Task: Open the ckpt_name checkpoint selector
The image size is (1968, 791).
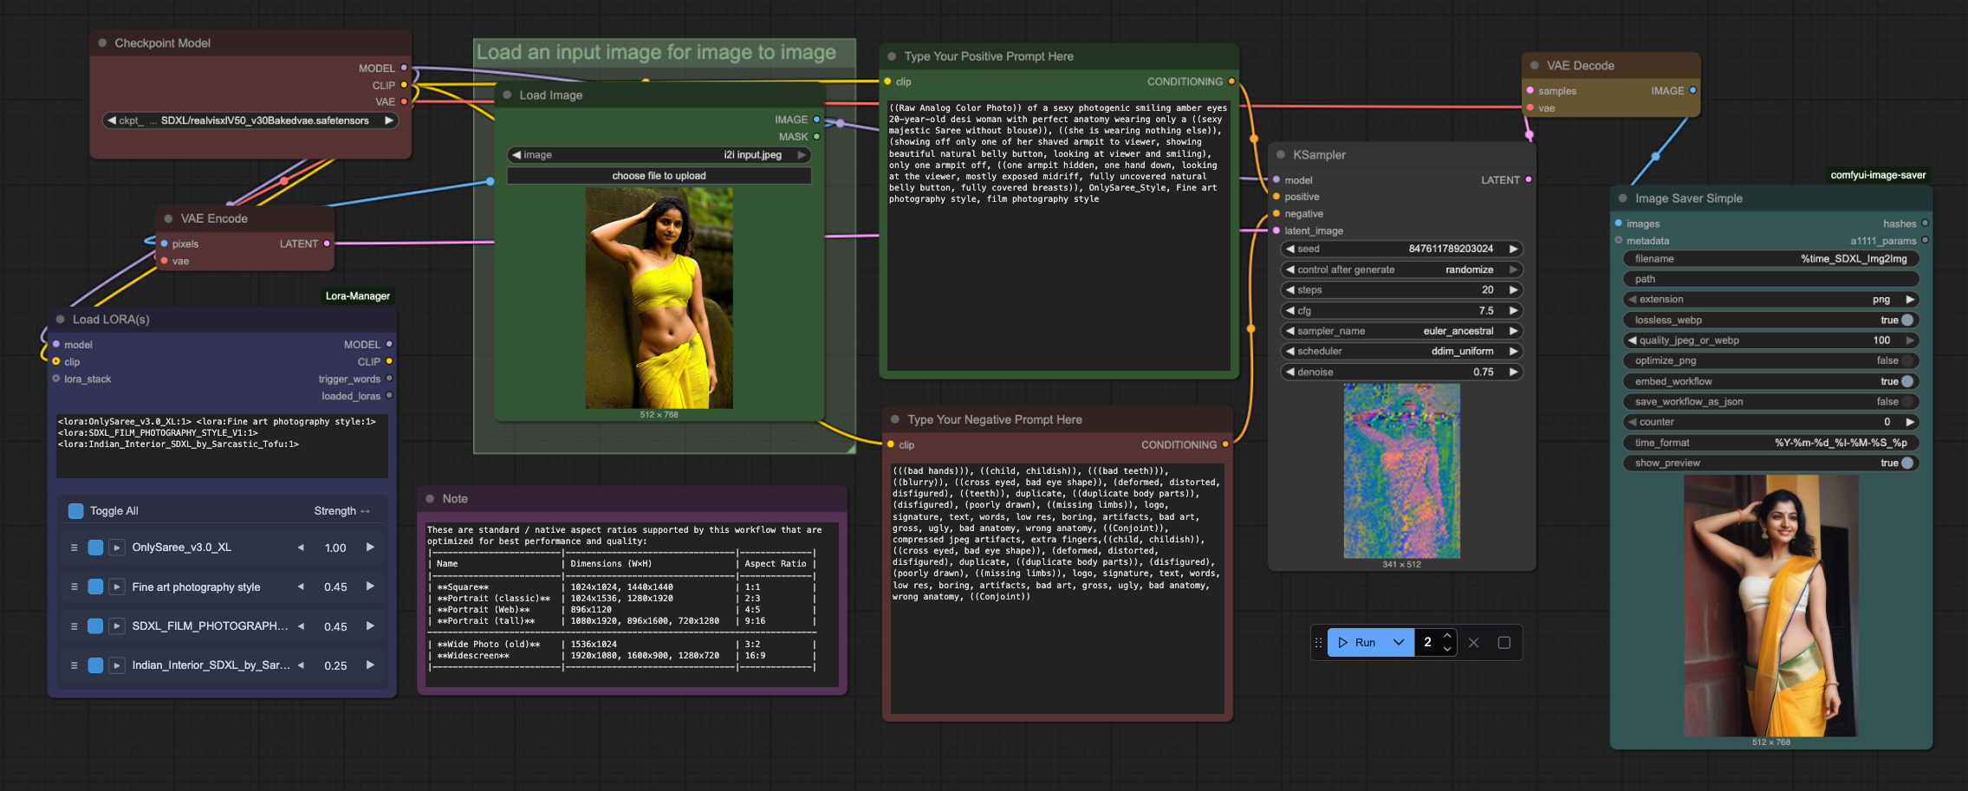Action: 250,120
